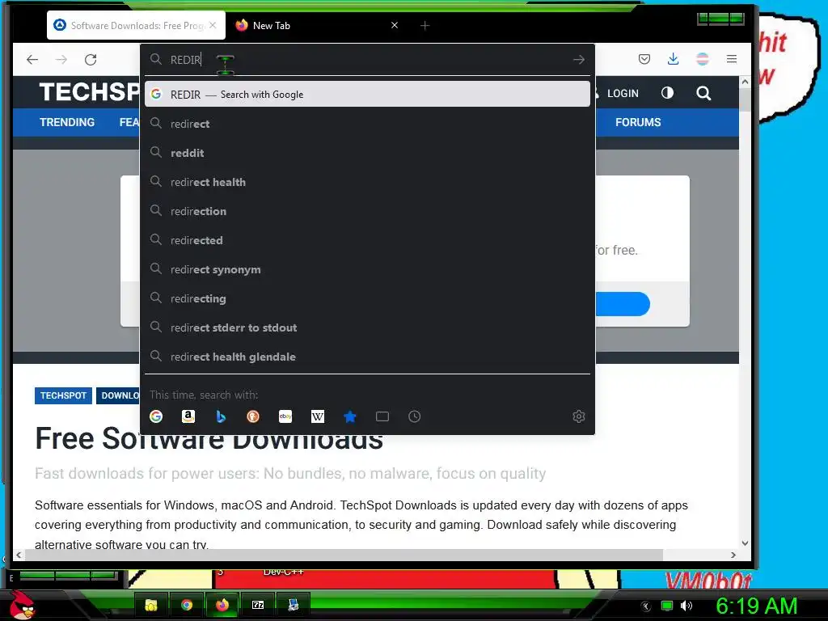Search this time with Amazon icon
828x621 pixels.
(188, 416)
